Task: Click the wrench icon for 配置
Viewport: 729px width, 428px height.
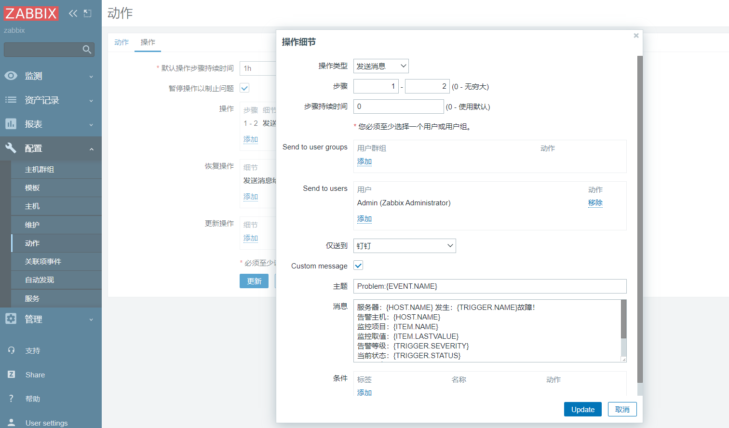Action: (x=11, y=148)
